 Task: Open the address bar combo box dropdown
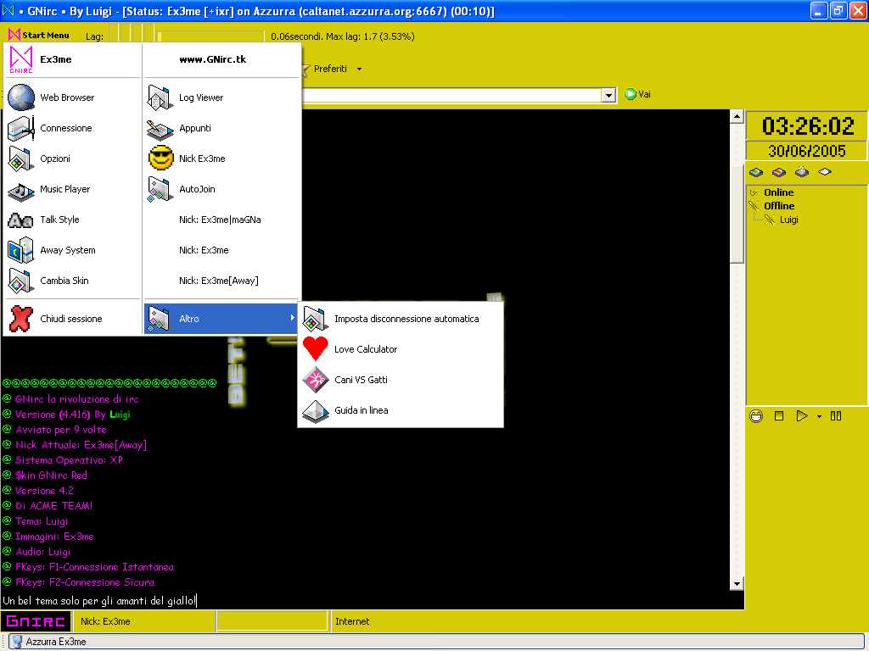(608, 96)
